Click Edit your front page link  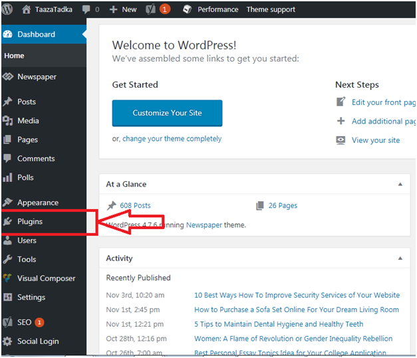384,102
